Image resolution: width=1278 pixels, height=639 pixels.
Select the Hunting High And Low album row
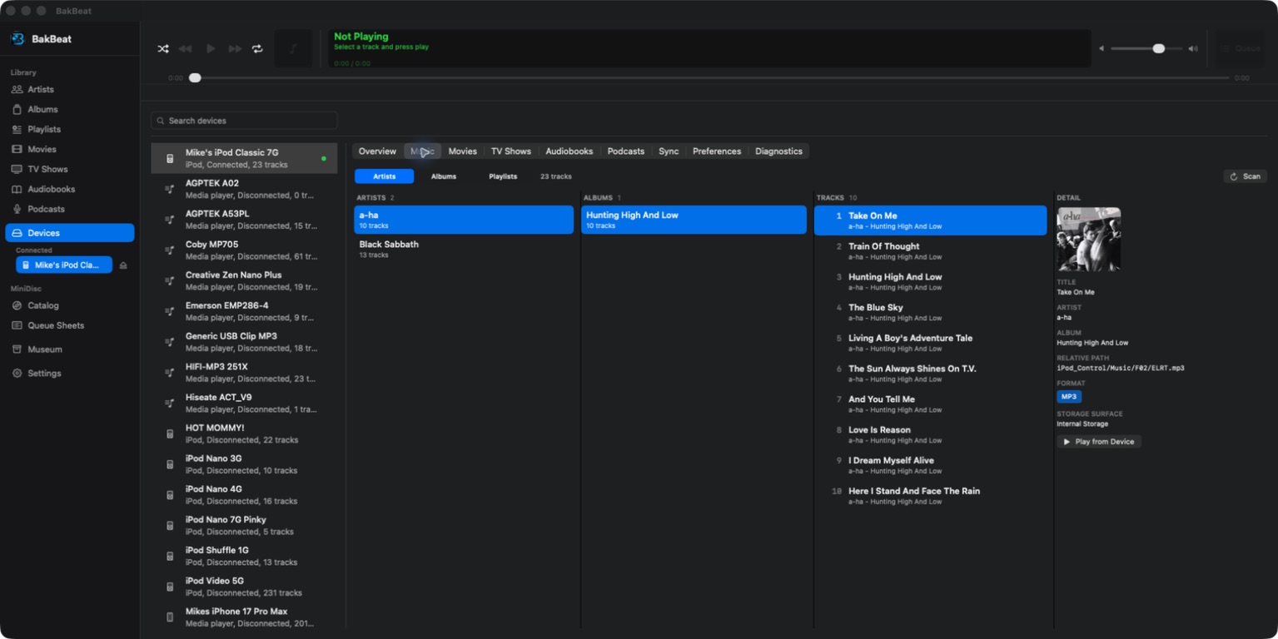point(694,220)
